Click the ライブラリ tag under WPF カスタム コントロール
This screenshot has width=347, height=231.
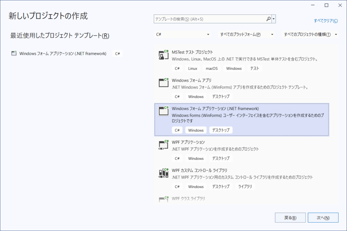245,187
